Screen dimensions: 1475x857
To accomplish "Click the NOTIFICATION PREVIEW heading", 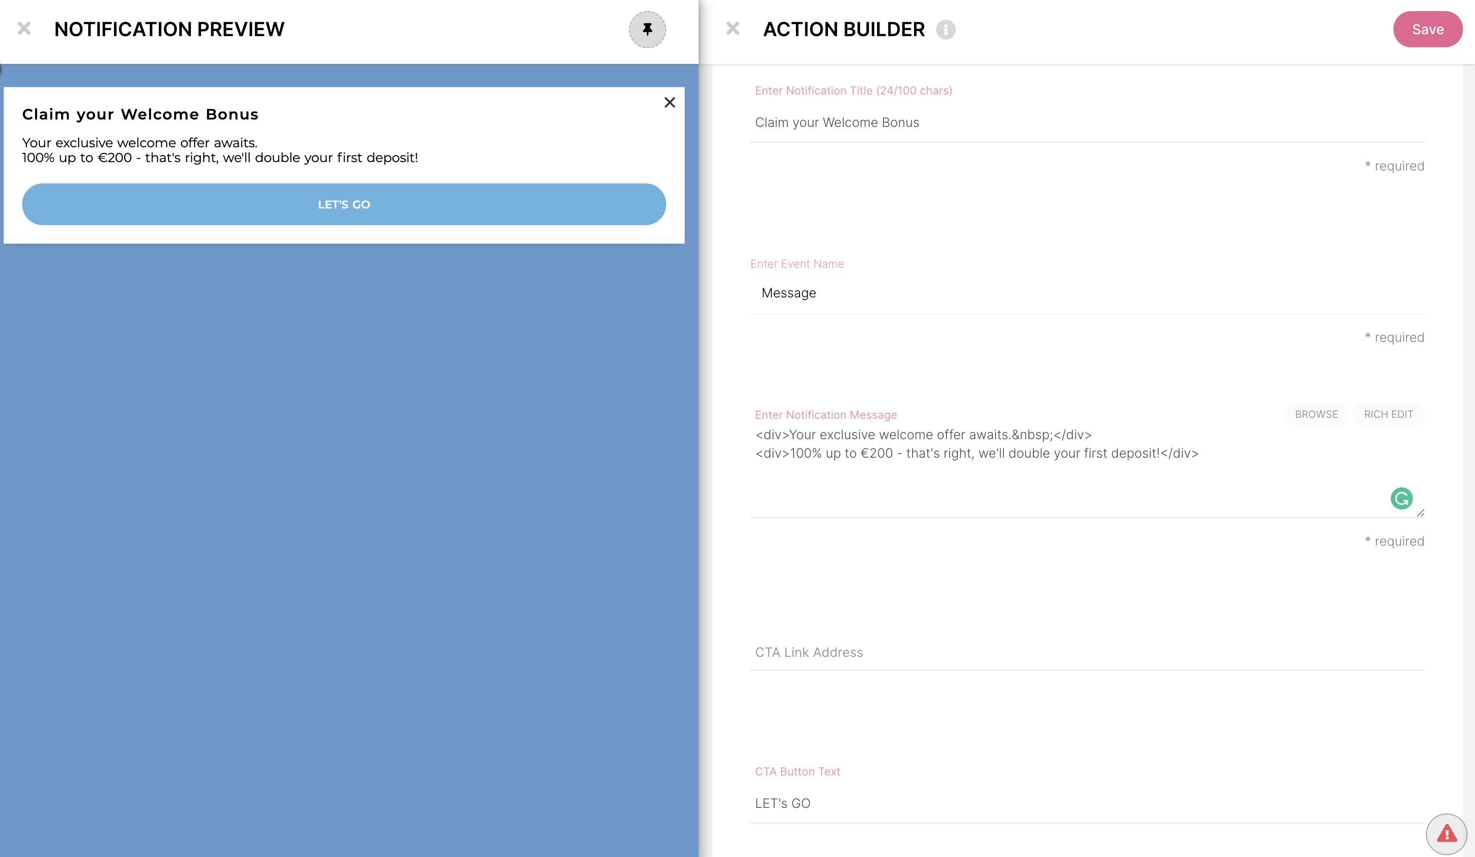I will click(169, 29).
